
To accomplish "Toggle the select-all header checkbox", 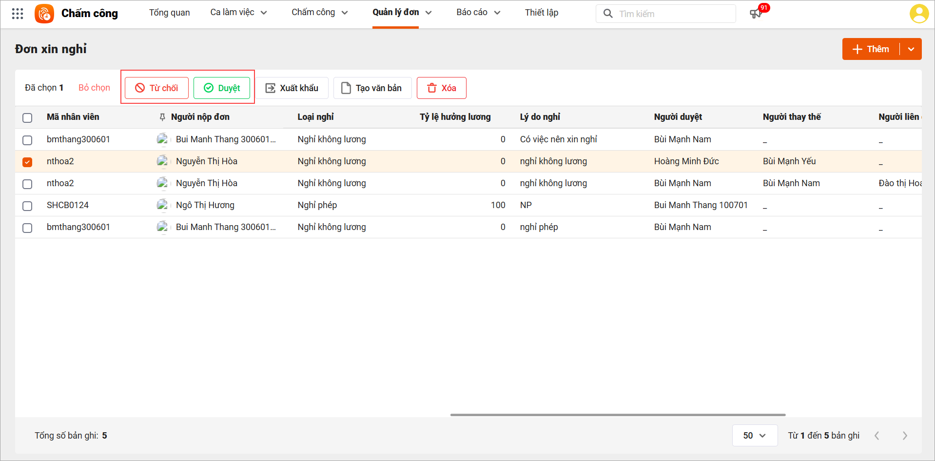I will (x=27, y=117).
